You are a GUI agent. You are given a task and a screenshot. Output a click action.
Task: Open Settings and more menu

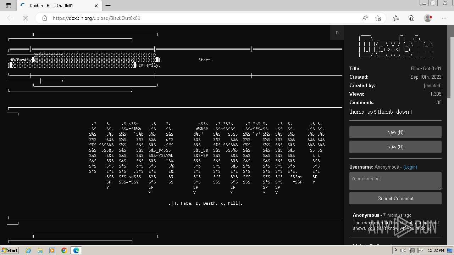click(444, 18)
